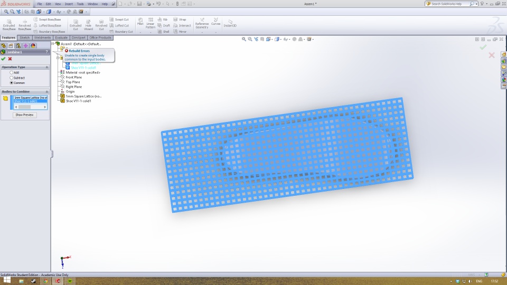Select 1mm Square Lattice feature tree item
This screenshot has width=507, height=285.
(83, 96)
